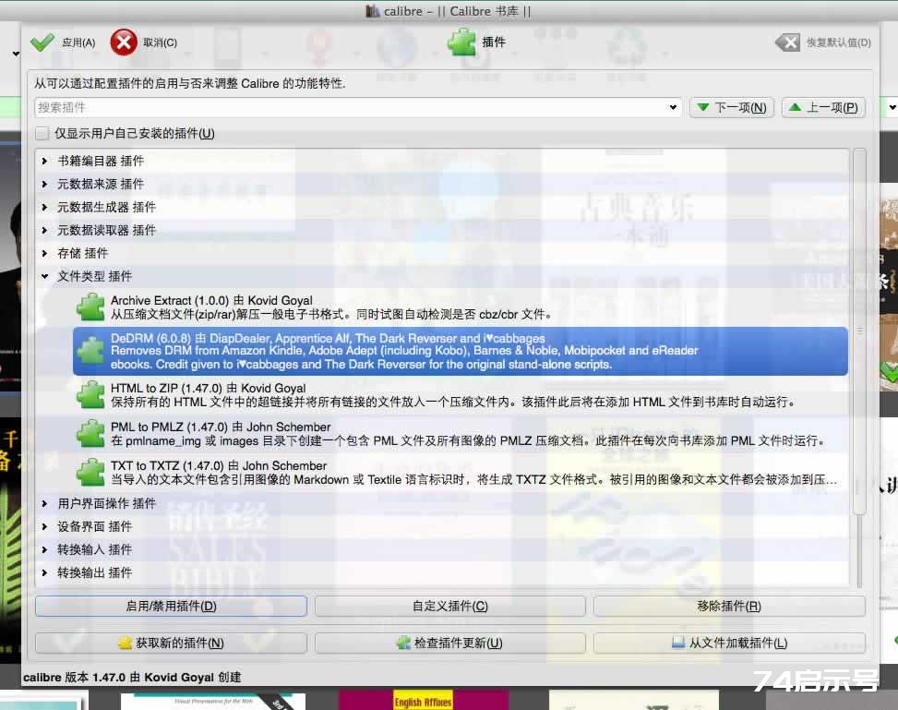Expand the 元数据读取器 插件 category
Image resolution: width=898 pixels, height=710 pixels.
pyautogui.click(x=44, y=230)
